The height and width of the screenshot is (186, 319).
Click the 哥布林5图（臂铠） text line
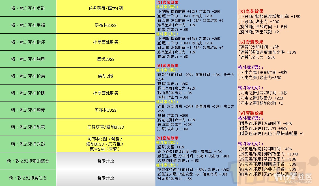pos(105,139)
